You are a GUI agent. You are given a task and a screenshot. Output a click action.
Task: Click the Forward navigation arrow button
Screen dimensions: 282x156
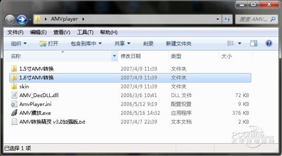[22, 19]
